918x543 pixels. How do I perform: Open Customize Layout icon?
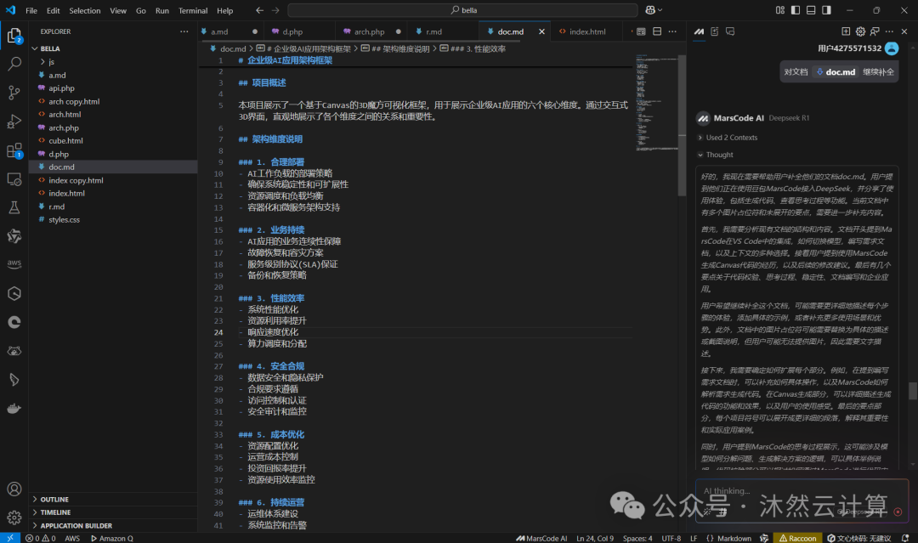tap(779, 10)
